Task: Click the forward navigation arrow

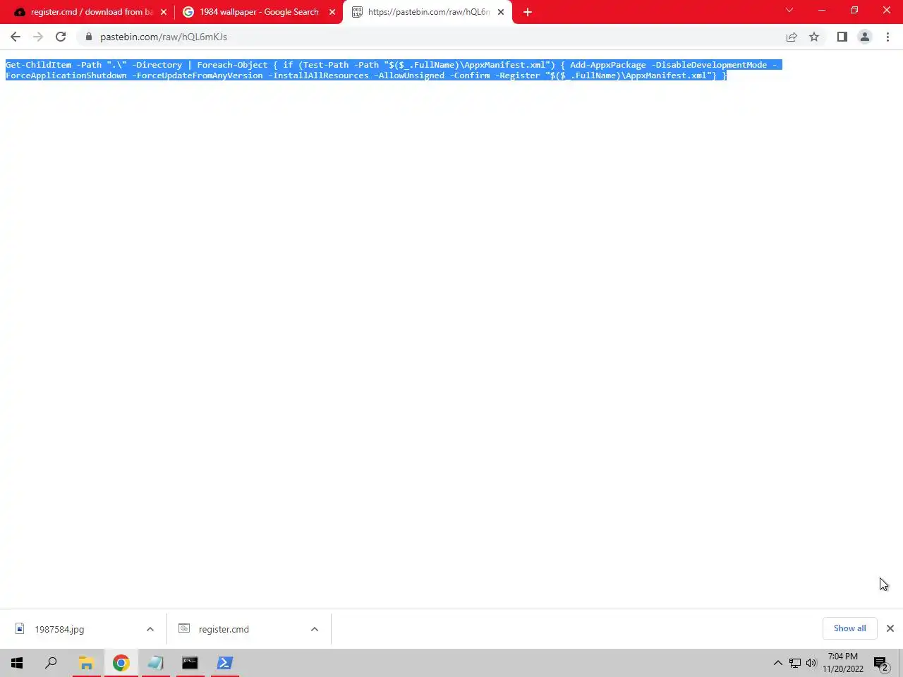Action: pyautogui.click(x=38, y=37)
